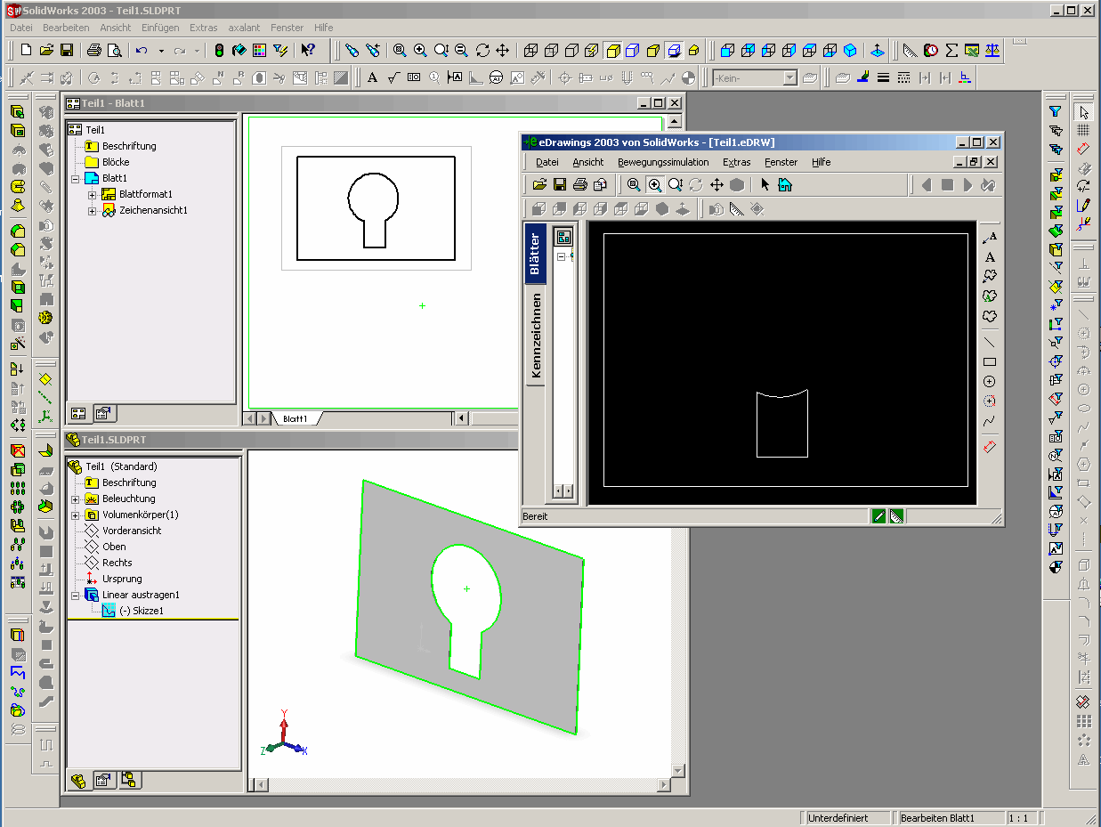Open the Bewegungssimulation menu in eDrawings
1101x827 pixels.
pyautogui.click(x=663, y=162)
